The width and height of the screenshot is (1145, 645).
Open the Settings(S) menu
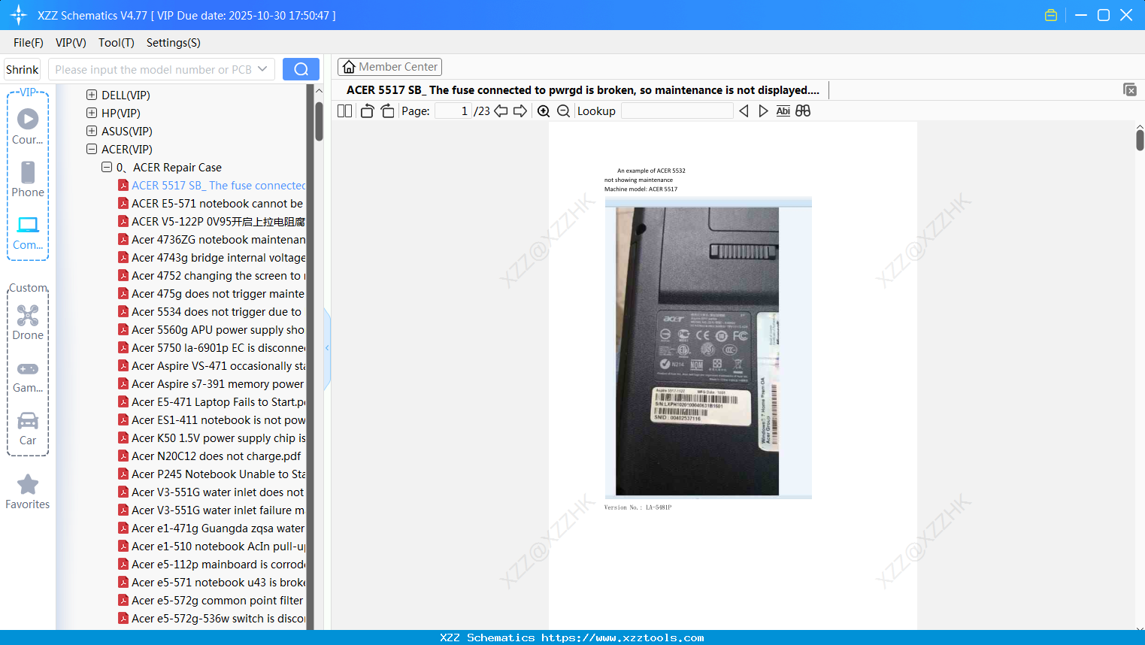tap(174, 43)
